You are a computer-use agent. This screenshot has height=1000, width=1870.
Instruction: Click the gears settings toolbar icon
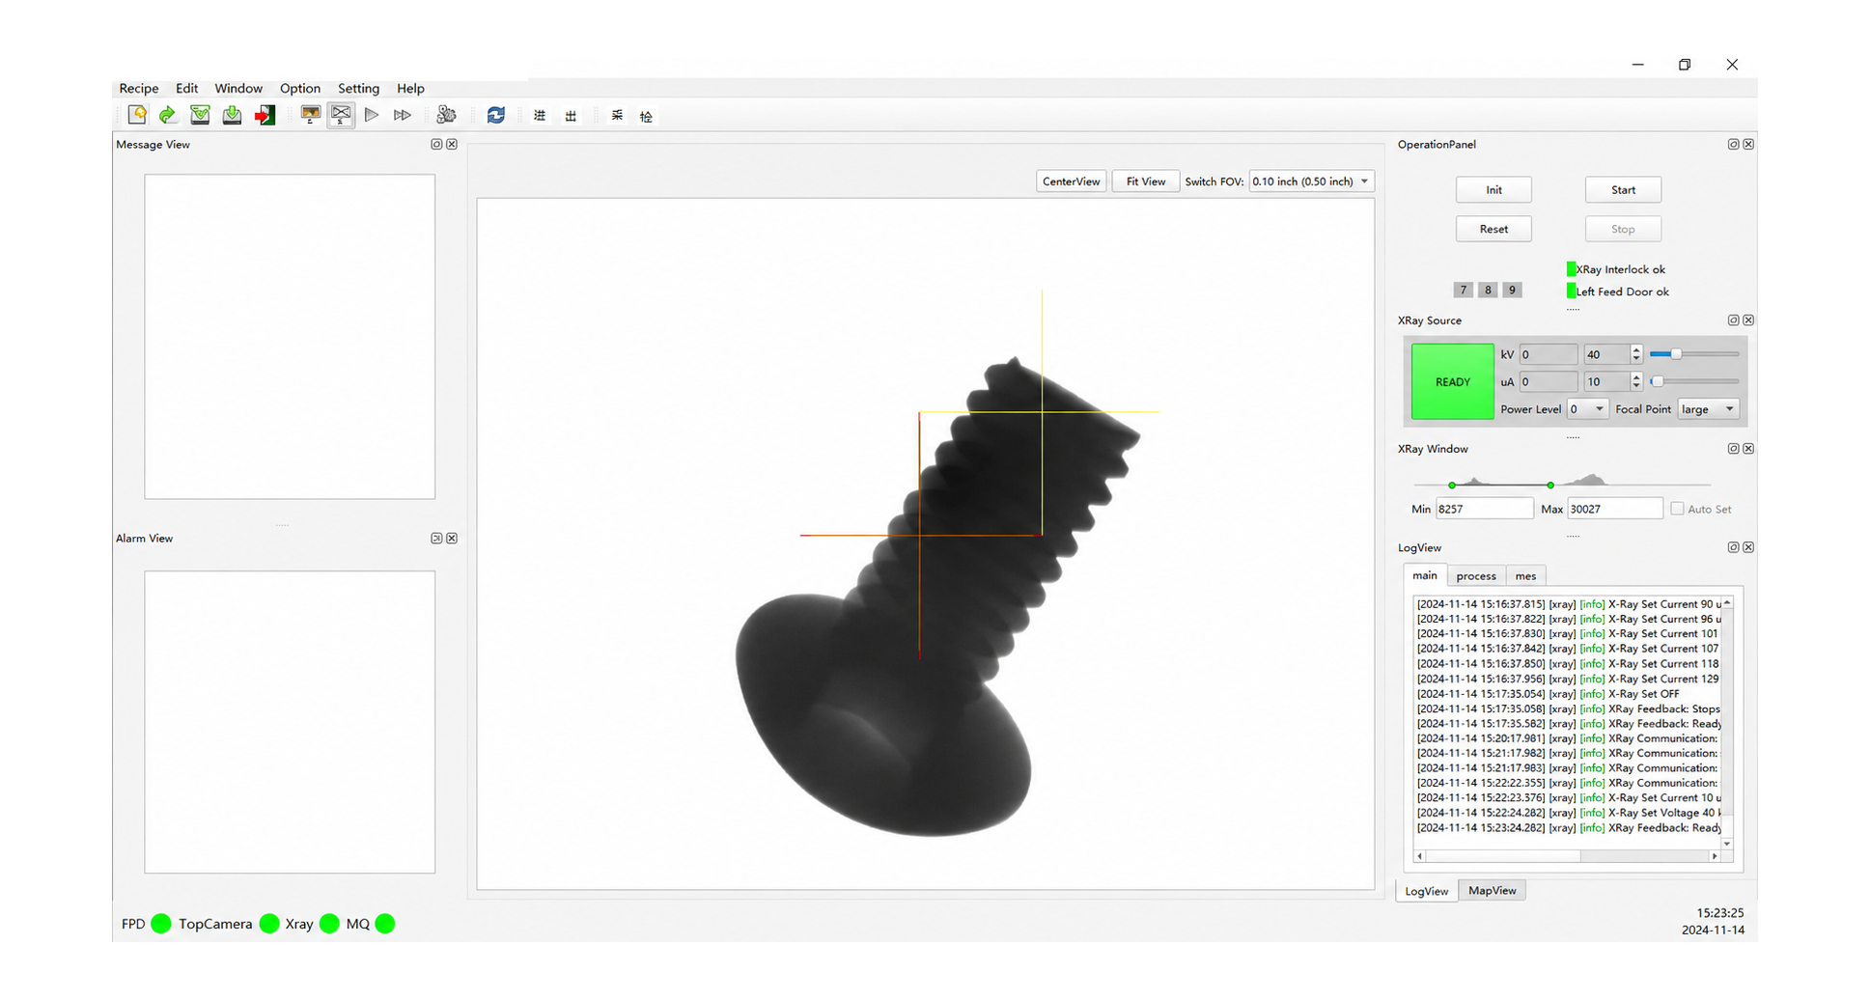[x=446, y=115]
